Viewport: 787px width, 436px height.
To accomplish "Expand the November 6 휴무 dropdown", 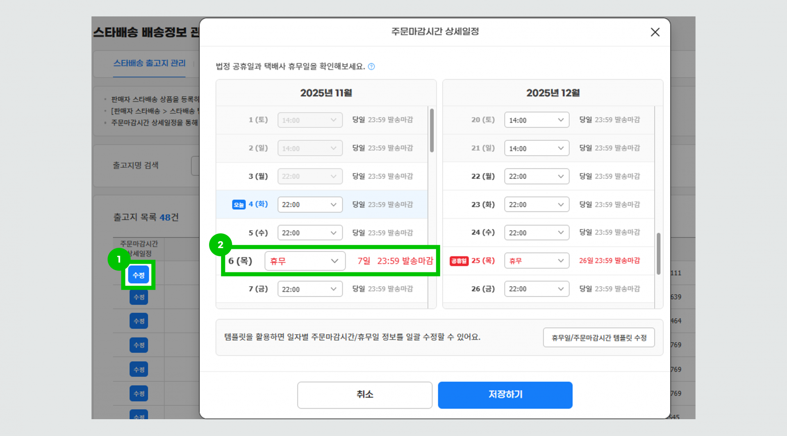I will 305,261.
